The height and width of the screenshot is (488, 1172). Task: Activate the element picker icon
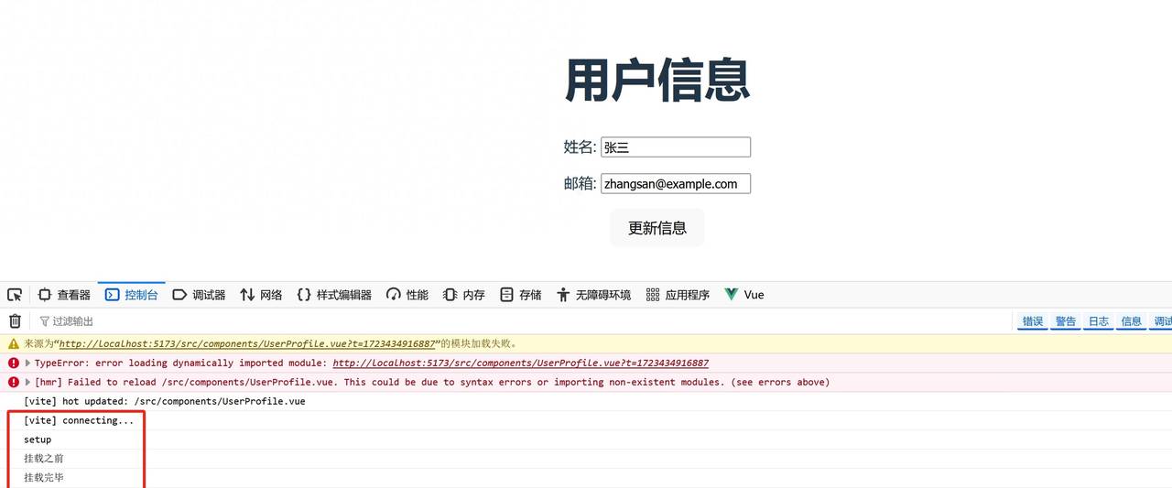coord(15,295)
